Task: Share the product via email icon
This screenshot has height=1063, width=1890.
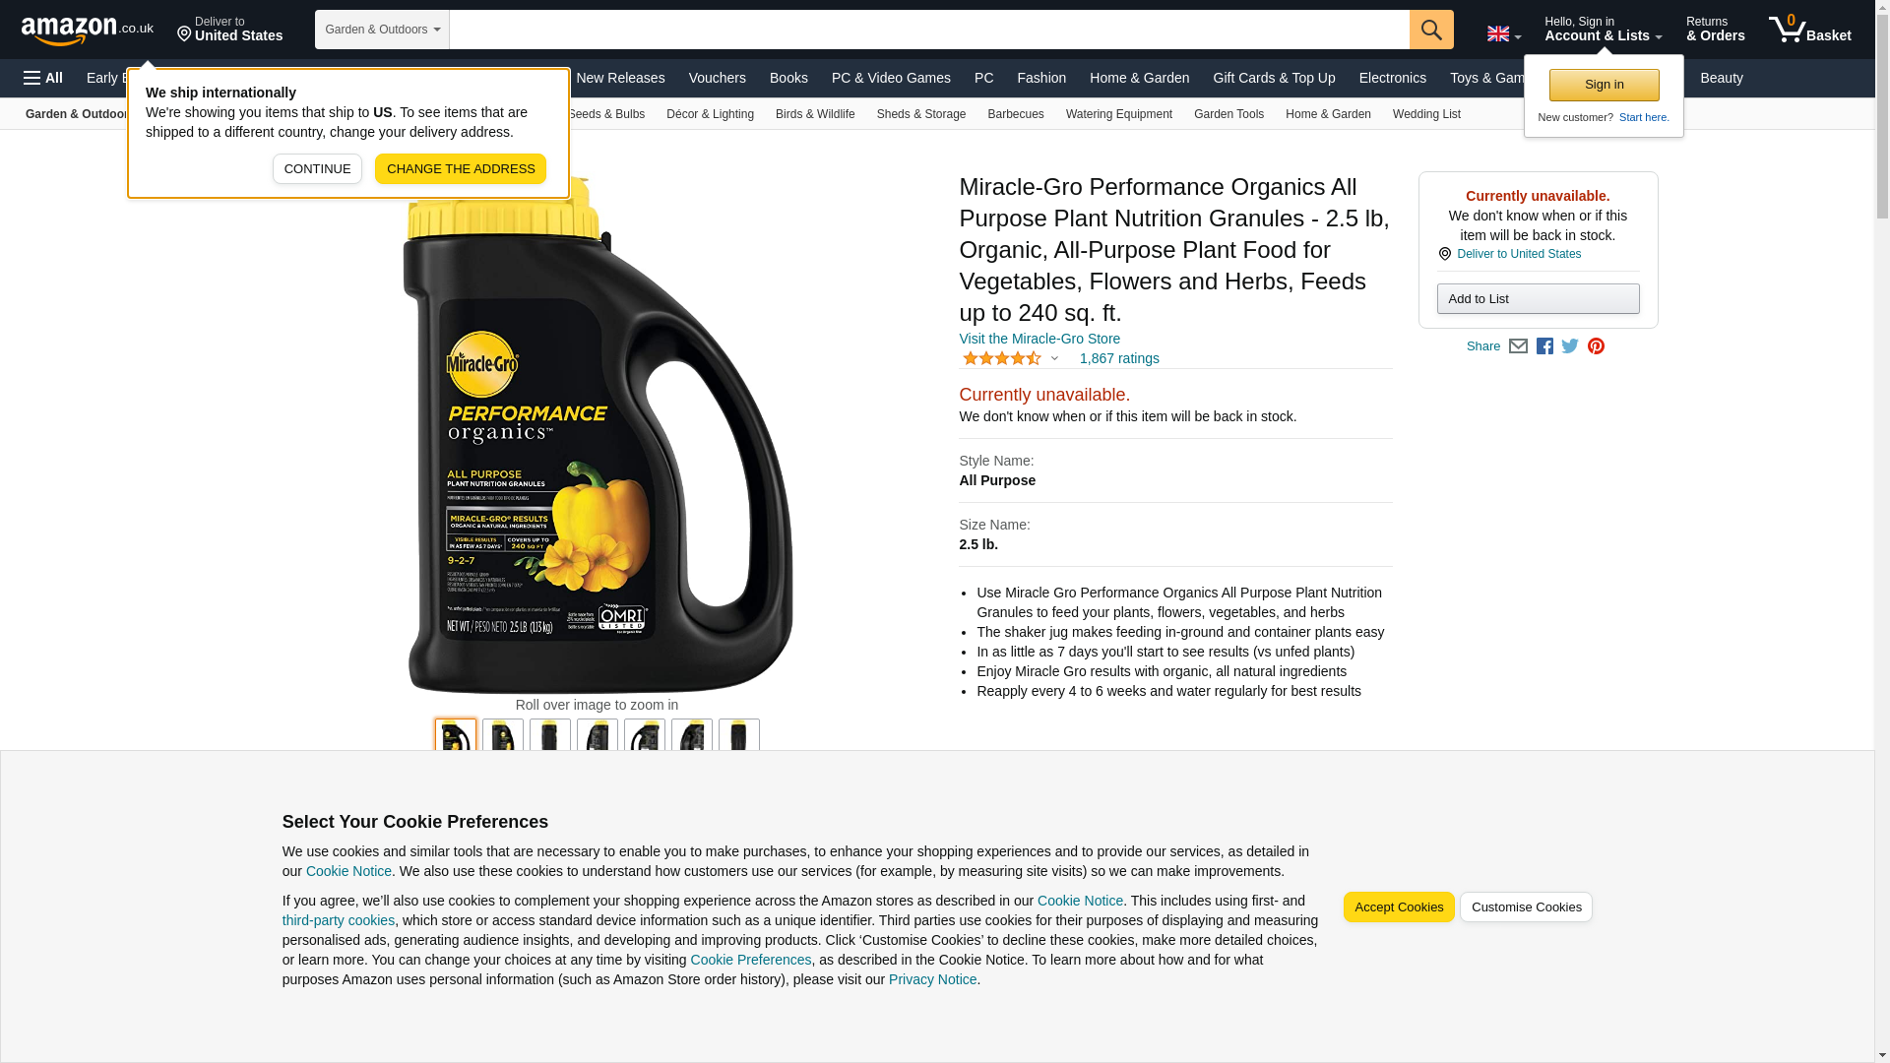Action: click(x=1518, y=346)
